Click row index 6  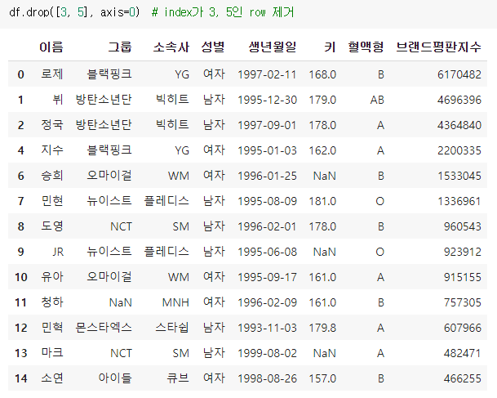click(21, 176)
